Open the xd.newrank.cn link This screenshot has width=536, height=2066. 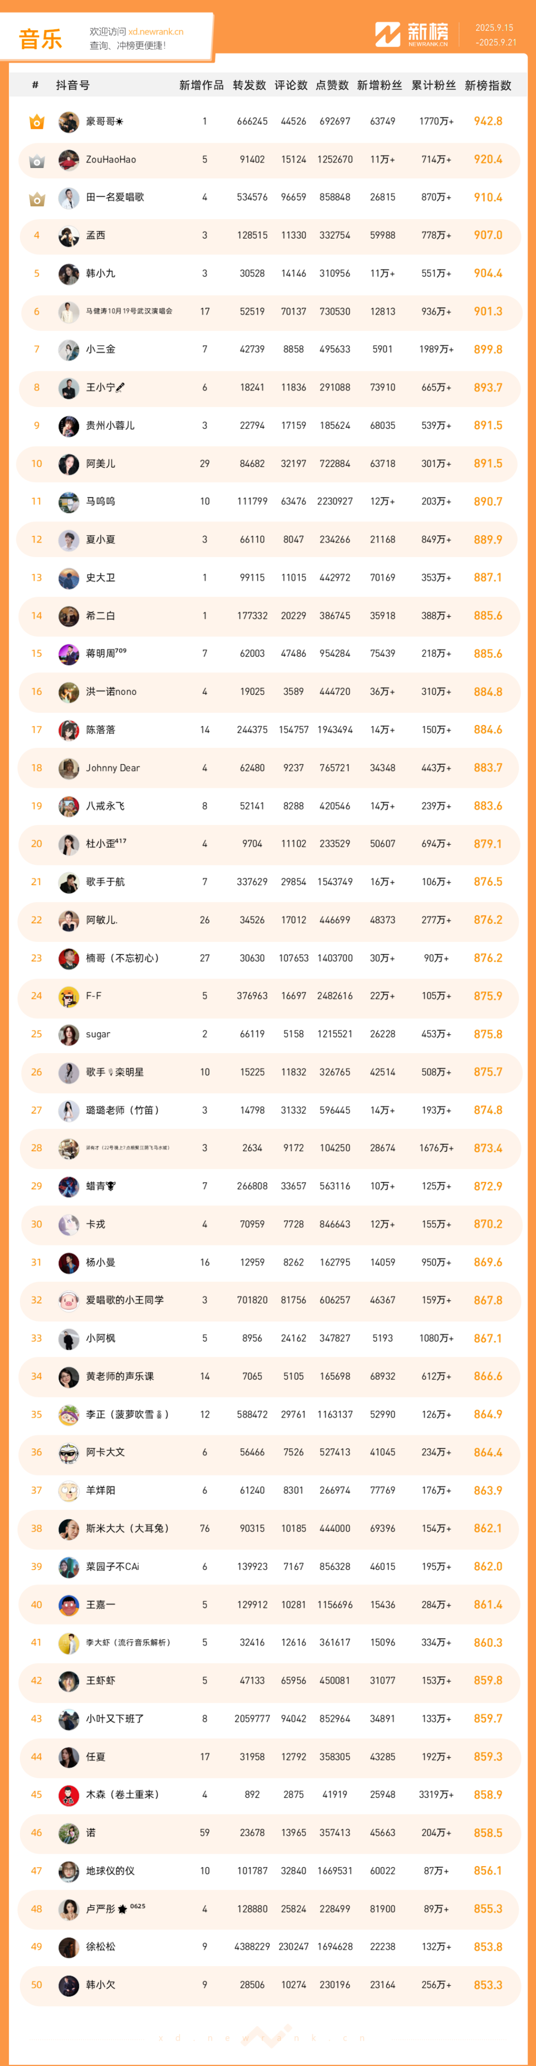click(155, 32)
